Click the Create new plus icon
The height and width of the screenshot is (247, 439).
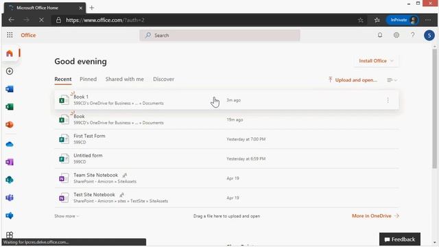pyautogui.click(x=10, y=71)
